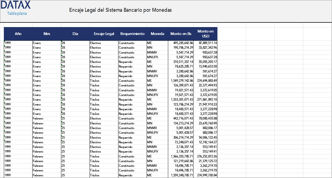
Task: Select the Requerimiento column header
Action: [x=132, y=34]
